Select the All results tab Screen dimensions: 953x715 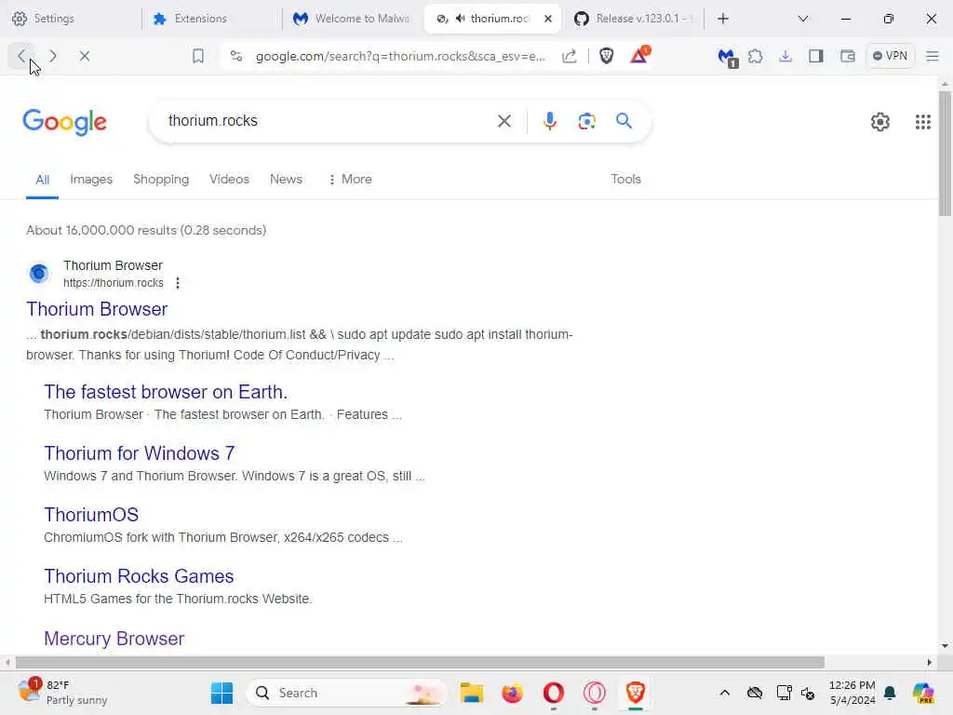click(x=42, y=180)
